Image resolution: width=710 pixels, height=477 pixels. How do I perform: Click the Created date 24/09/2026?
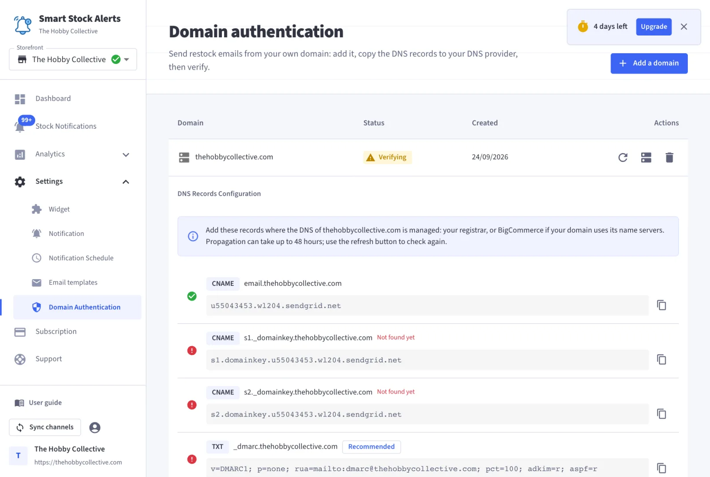(490, 157)
